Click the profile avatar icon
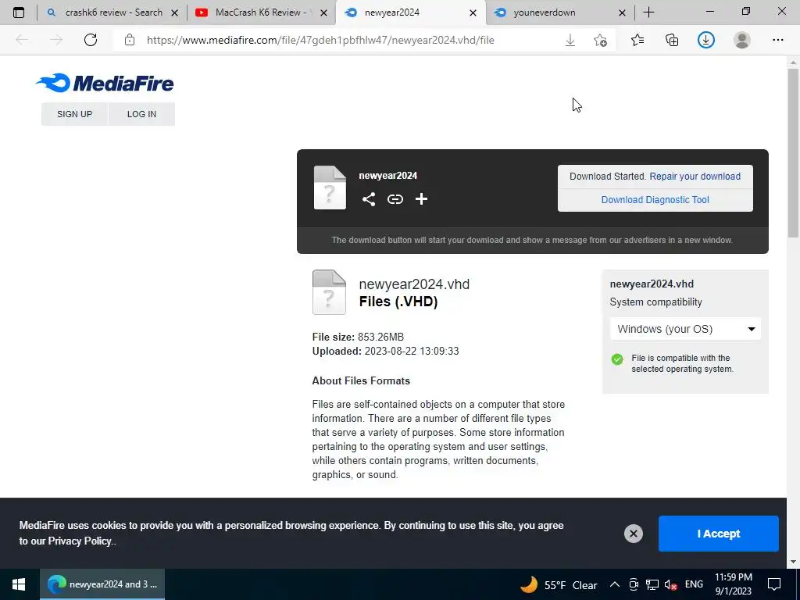Image resolution: width=800 pixels, height=600 pixels. click(x=742, y=40)
